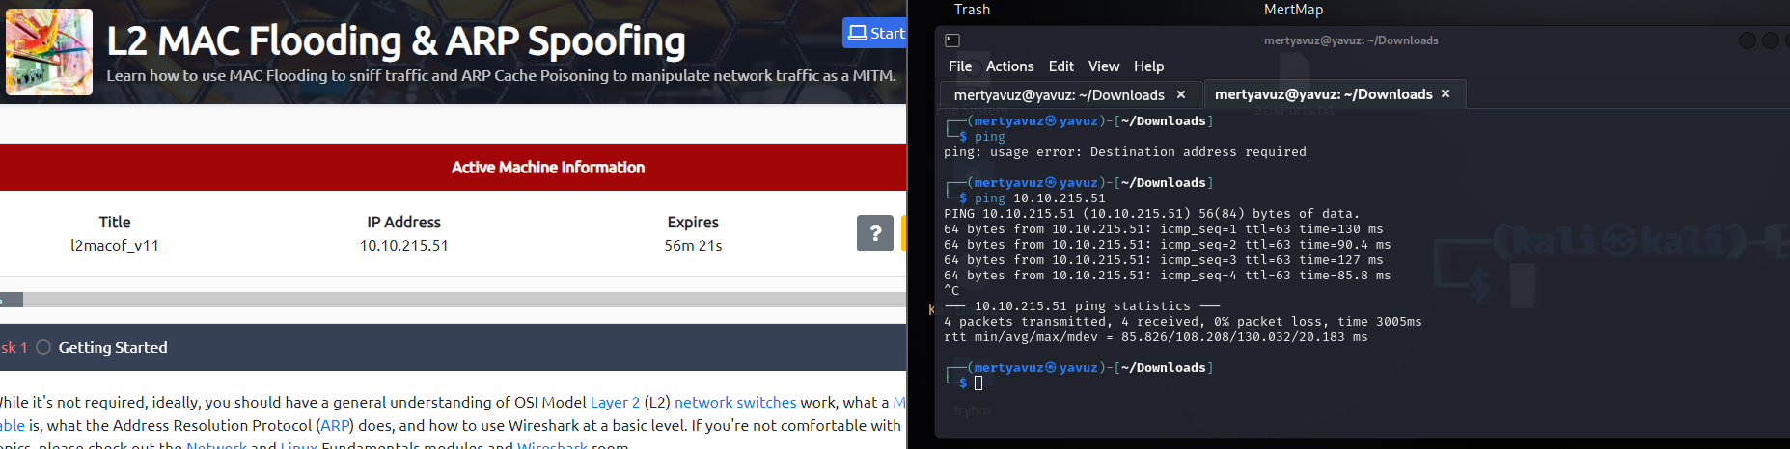
Task: Close the first terminal tab
Action: coord(1181,94)
